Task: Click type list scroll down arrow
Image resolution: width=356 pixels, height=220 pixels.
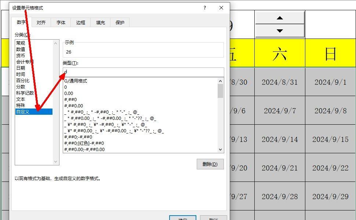Action: point(220,150)
